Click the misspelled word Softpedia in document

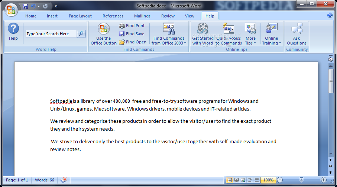[x=61, y=101]
